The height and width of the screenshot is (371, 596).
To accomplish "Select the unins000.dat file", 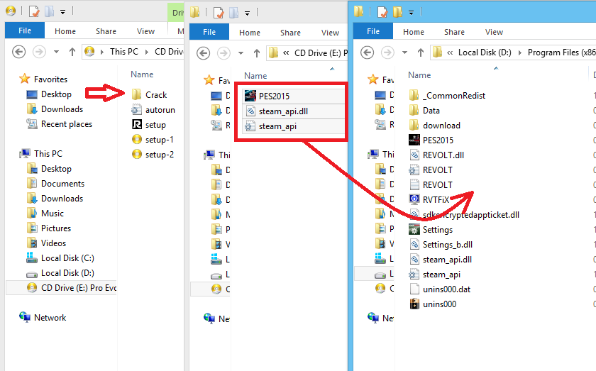I will coord(440,289).
